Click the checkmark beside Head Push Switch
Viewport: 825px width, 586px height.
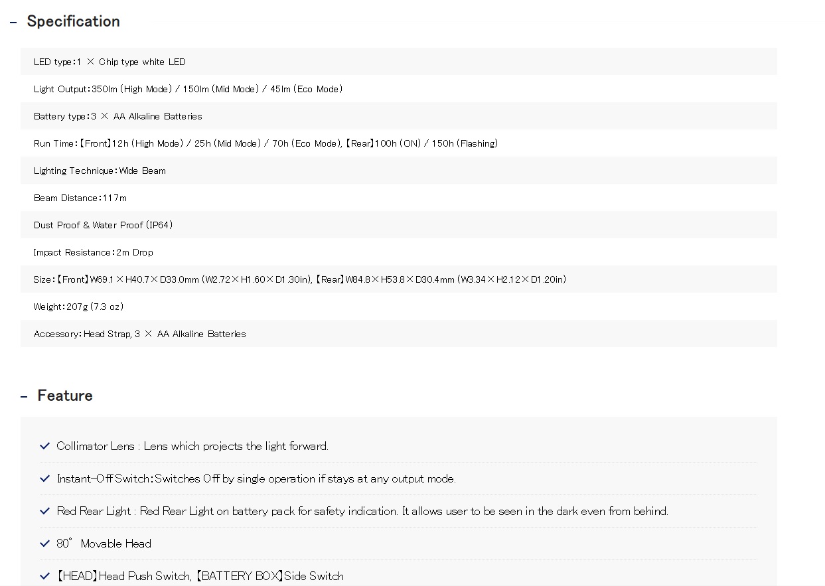pos(45,576)
